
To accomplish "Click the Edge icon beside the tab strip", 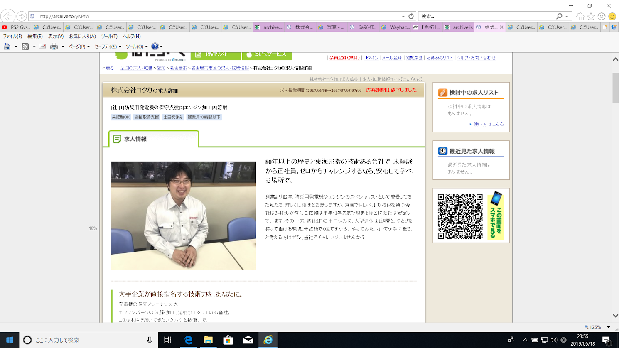I will pos(614,27).
